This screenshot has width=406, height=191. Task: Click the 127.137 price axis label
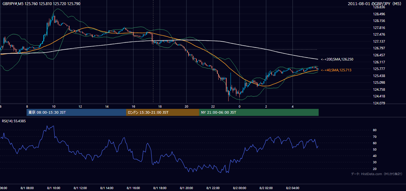coord(379,41)
